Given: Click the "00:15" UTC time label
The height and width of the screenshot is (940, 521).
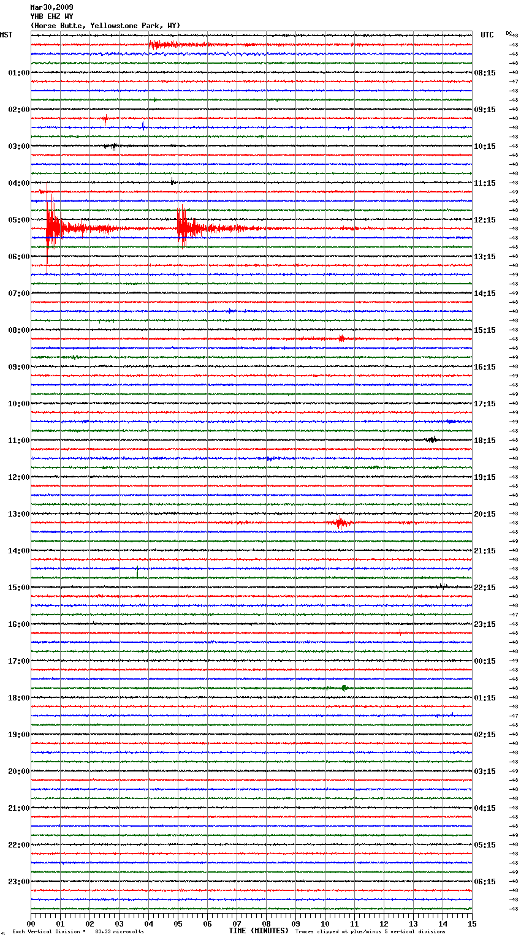Looking at the screenshot, I should [485, 661].
